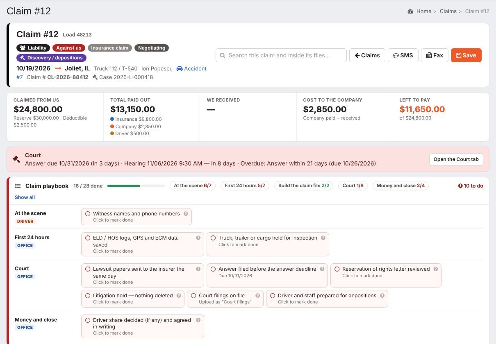Click the gavel icon beside Case 2026-L-000418
The image size is (496, 344).
point(95,77)
